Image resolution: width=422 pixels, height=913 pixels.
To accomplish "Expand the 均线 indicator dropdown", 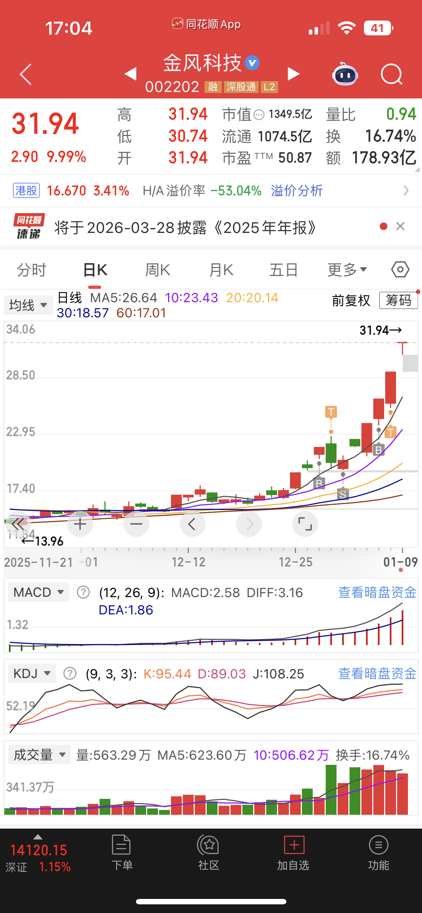I will [x=28, y=305].
